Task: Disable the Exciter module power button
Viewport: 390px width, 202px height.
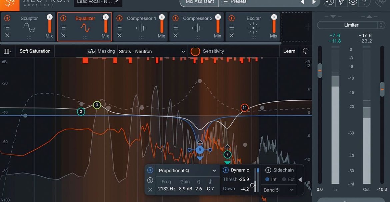Action: tap(232, 18)
